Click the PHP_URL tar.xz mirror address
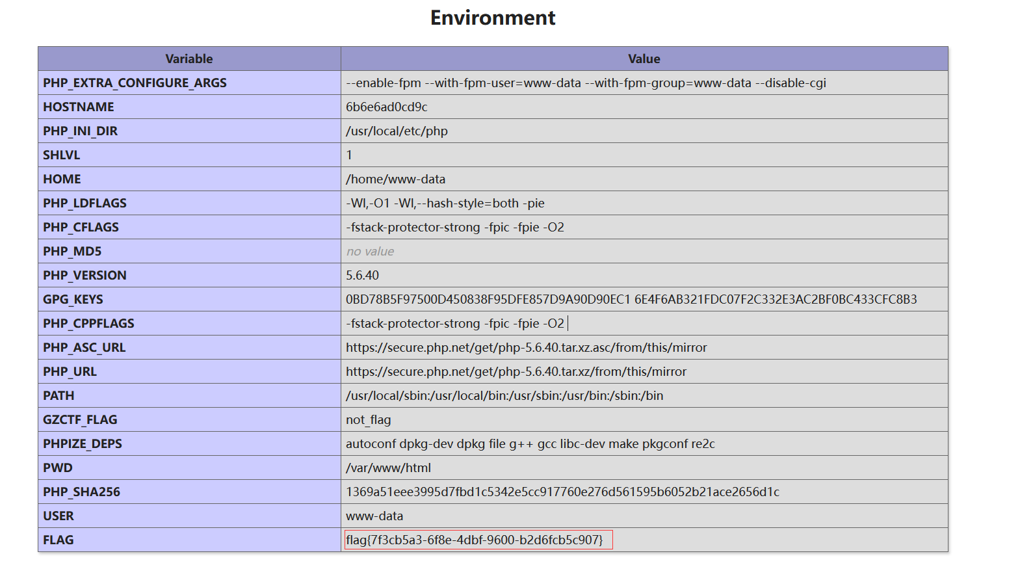1020x567 pixels. coord(516,372)
